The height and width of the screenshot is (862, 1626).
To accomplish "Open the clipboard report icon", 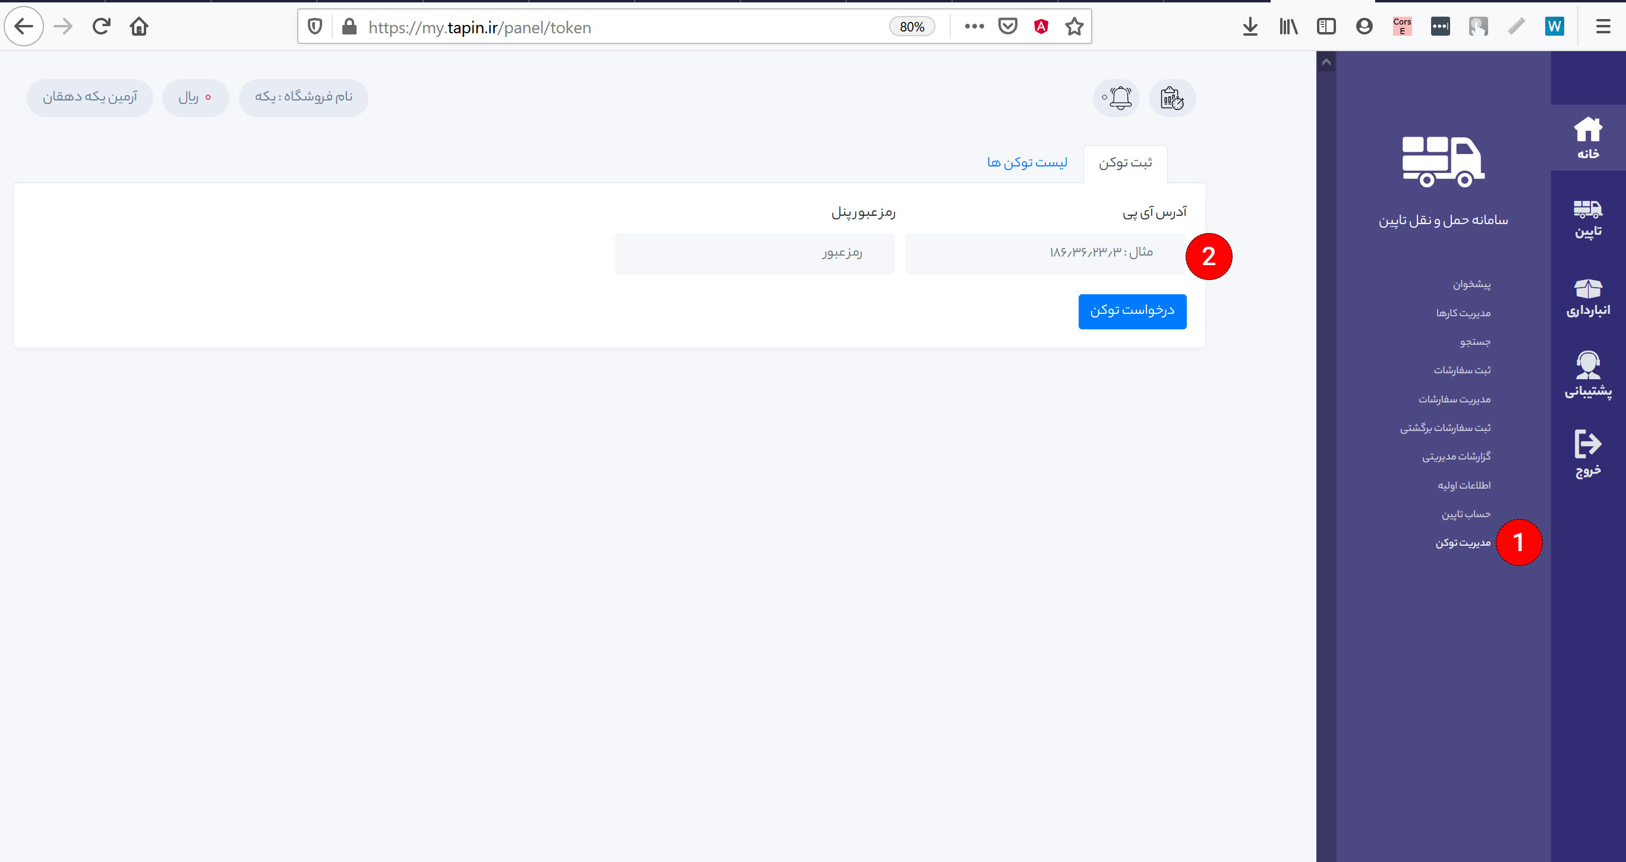I will 1172,98.
